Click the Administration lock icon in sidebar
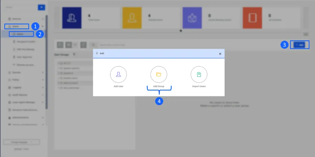315x157 pixels. click(x=9, y=118)
